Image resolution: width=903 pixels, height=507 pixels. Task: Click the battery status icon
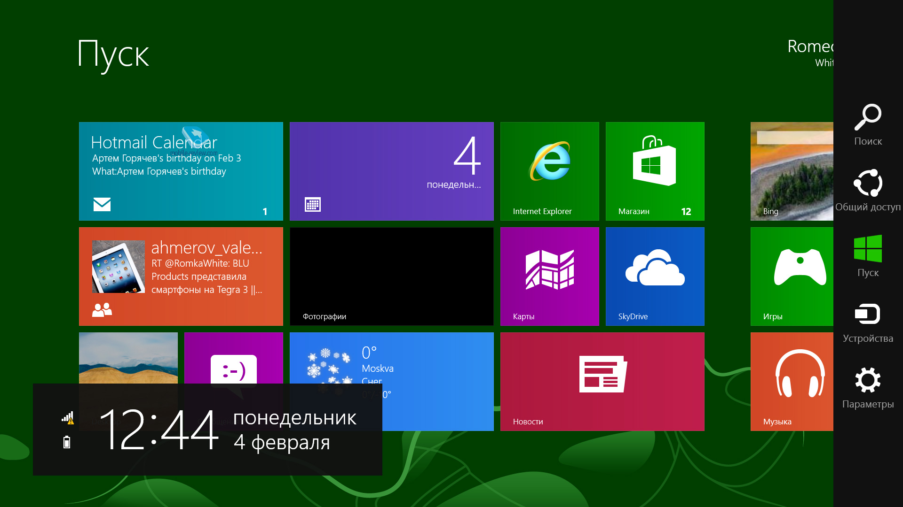(67, 442)
